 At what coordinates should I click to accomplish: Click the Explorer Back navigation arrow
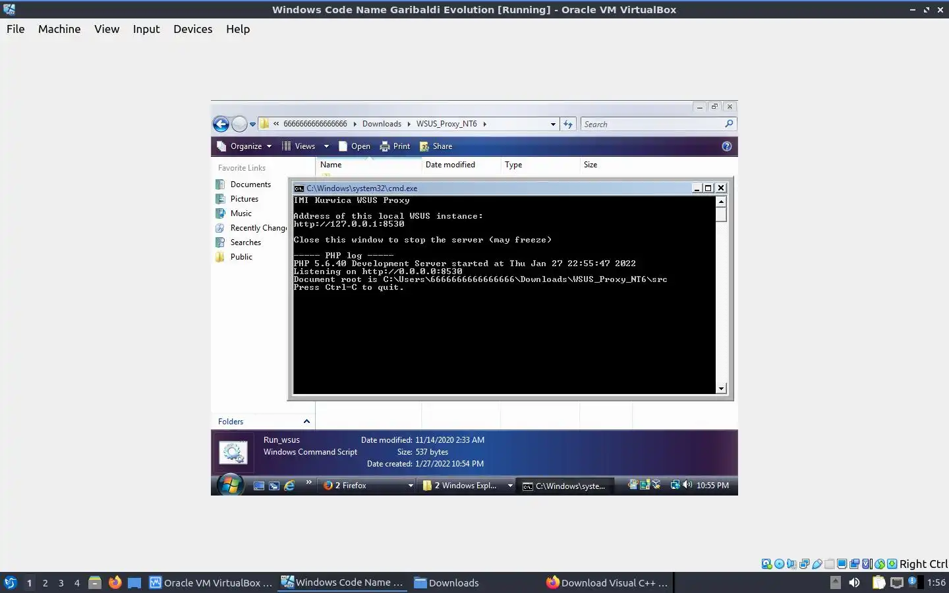221,124
